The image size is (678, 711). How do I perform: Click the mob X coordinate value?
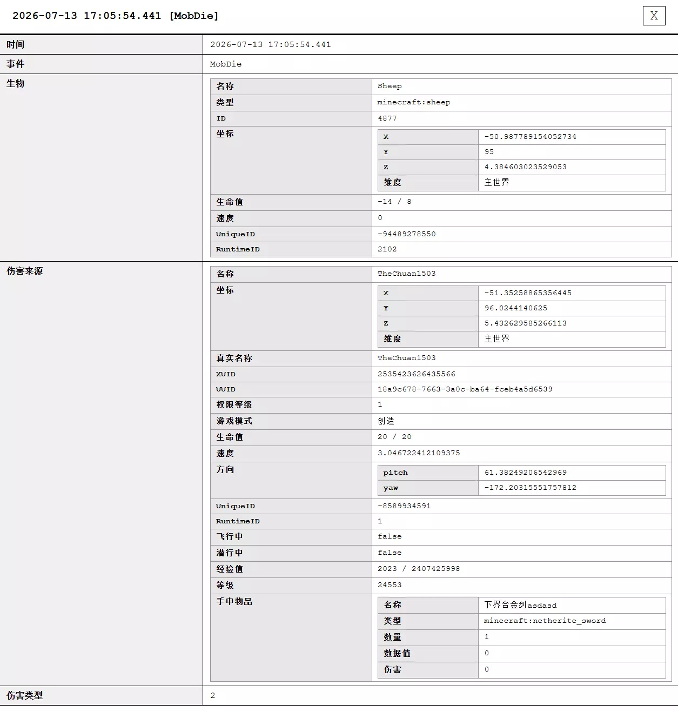click(531, 137)
